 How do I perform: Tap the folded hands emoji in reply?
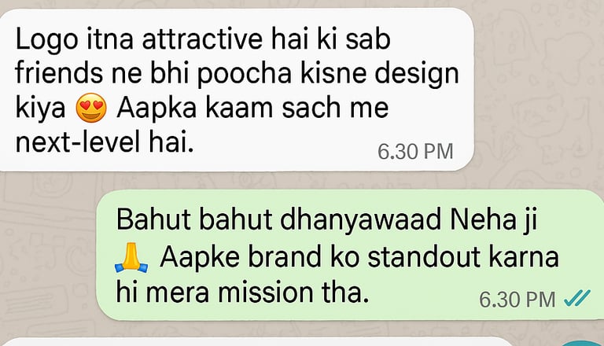(x=131, y=258)
